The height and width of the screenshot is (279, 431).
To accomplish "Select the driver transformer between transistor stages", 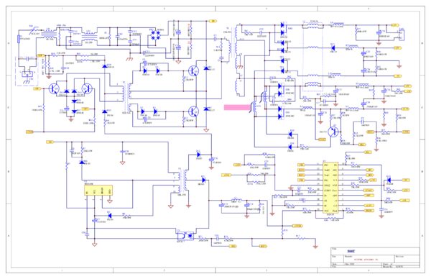I will point(126,97).
